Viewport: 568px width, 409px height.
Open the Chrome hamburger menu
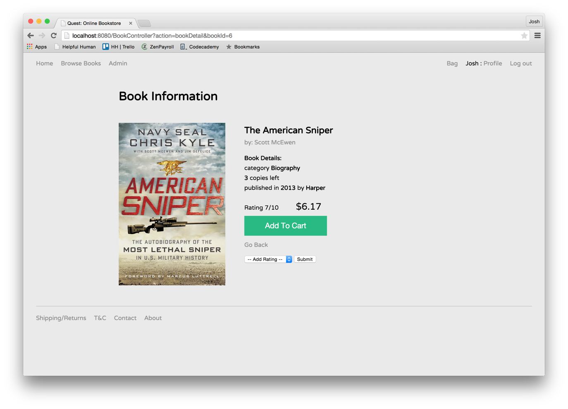coord(537,36)
